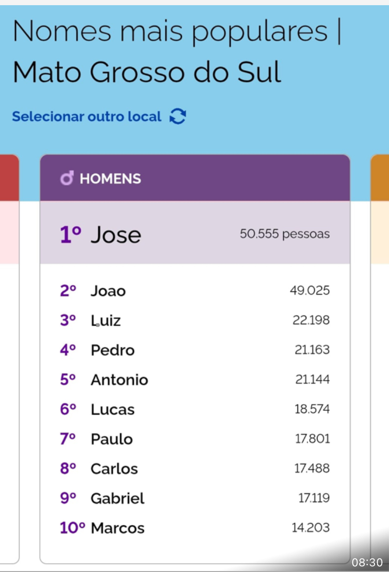Click the male symbol icon next to HOMENS

click(67, 179)
